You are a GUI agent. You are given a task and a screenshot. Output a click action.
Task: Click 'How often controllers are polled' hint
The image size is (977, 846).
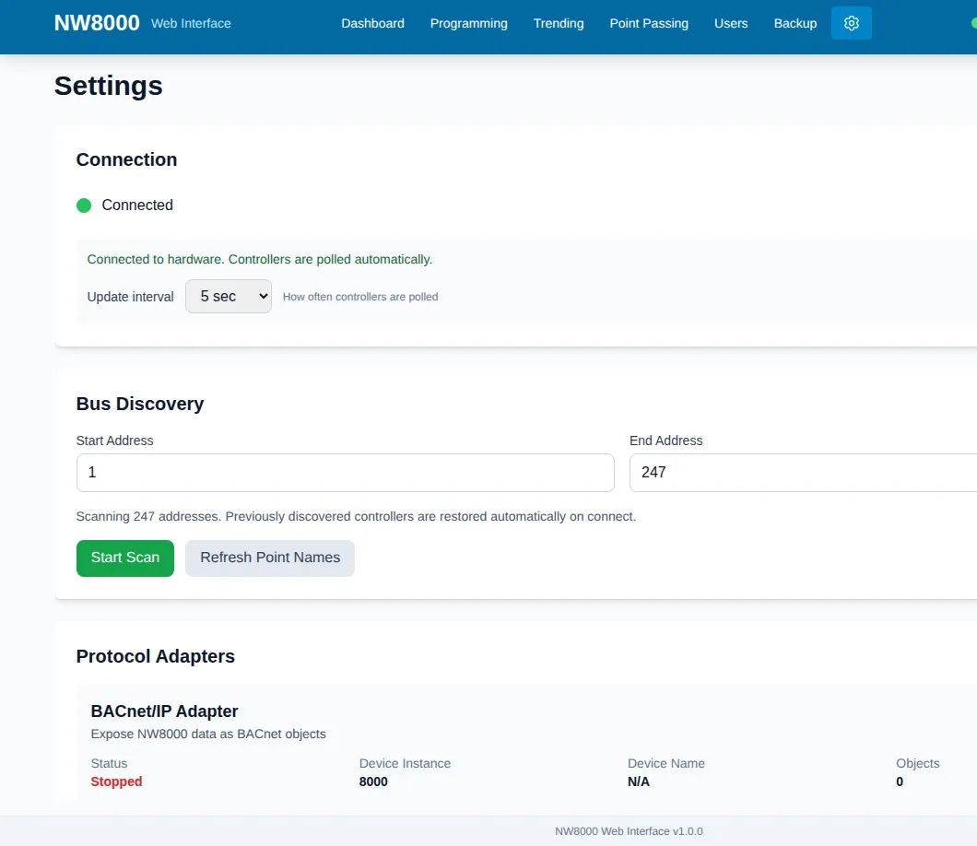click(x=360, y=297)
